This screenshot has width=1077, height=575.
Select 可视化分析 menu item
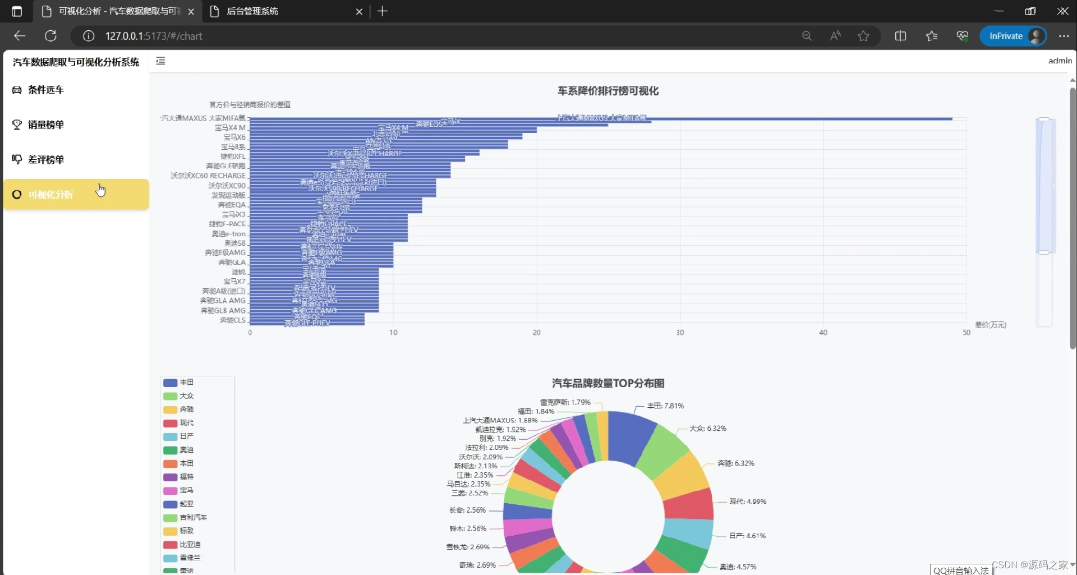(x=76, y=194)
